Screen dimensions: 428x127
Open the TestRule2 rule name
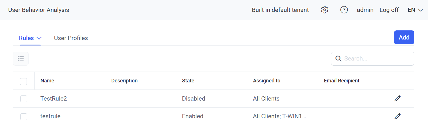pos(54,99)
